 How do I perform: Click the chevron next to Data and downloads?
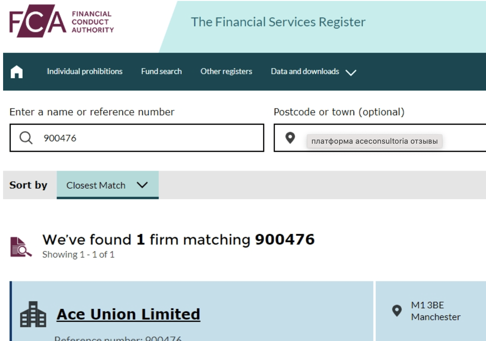pos(351,73)
